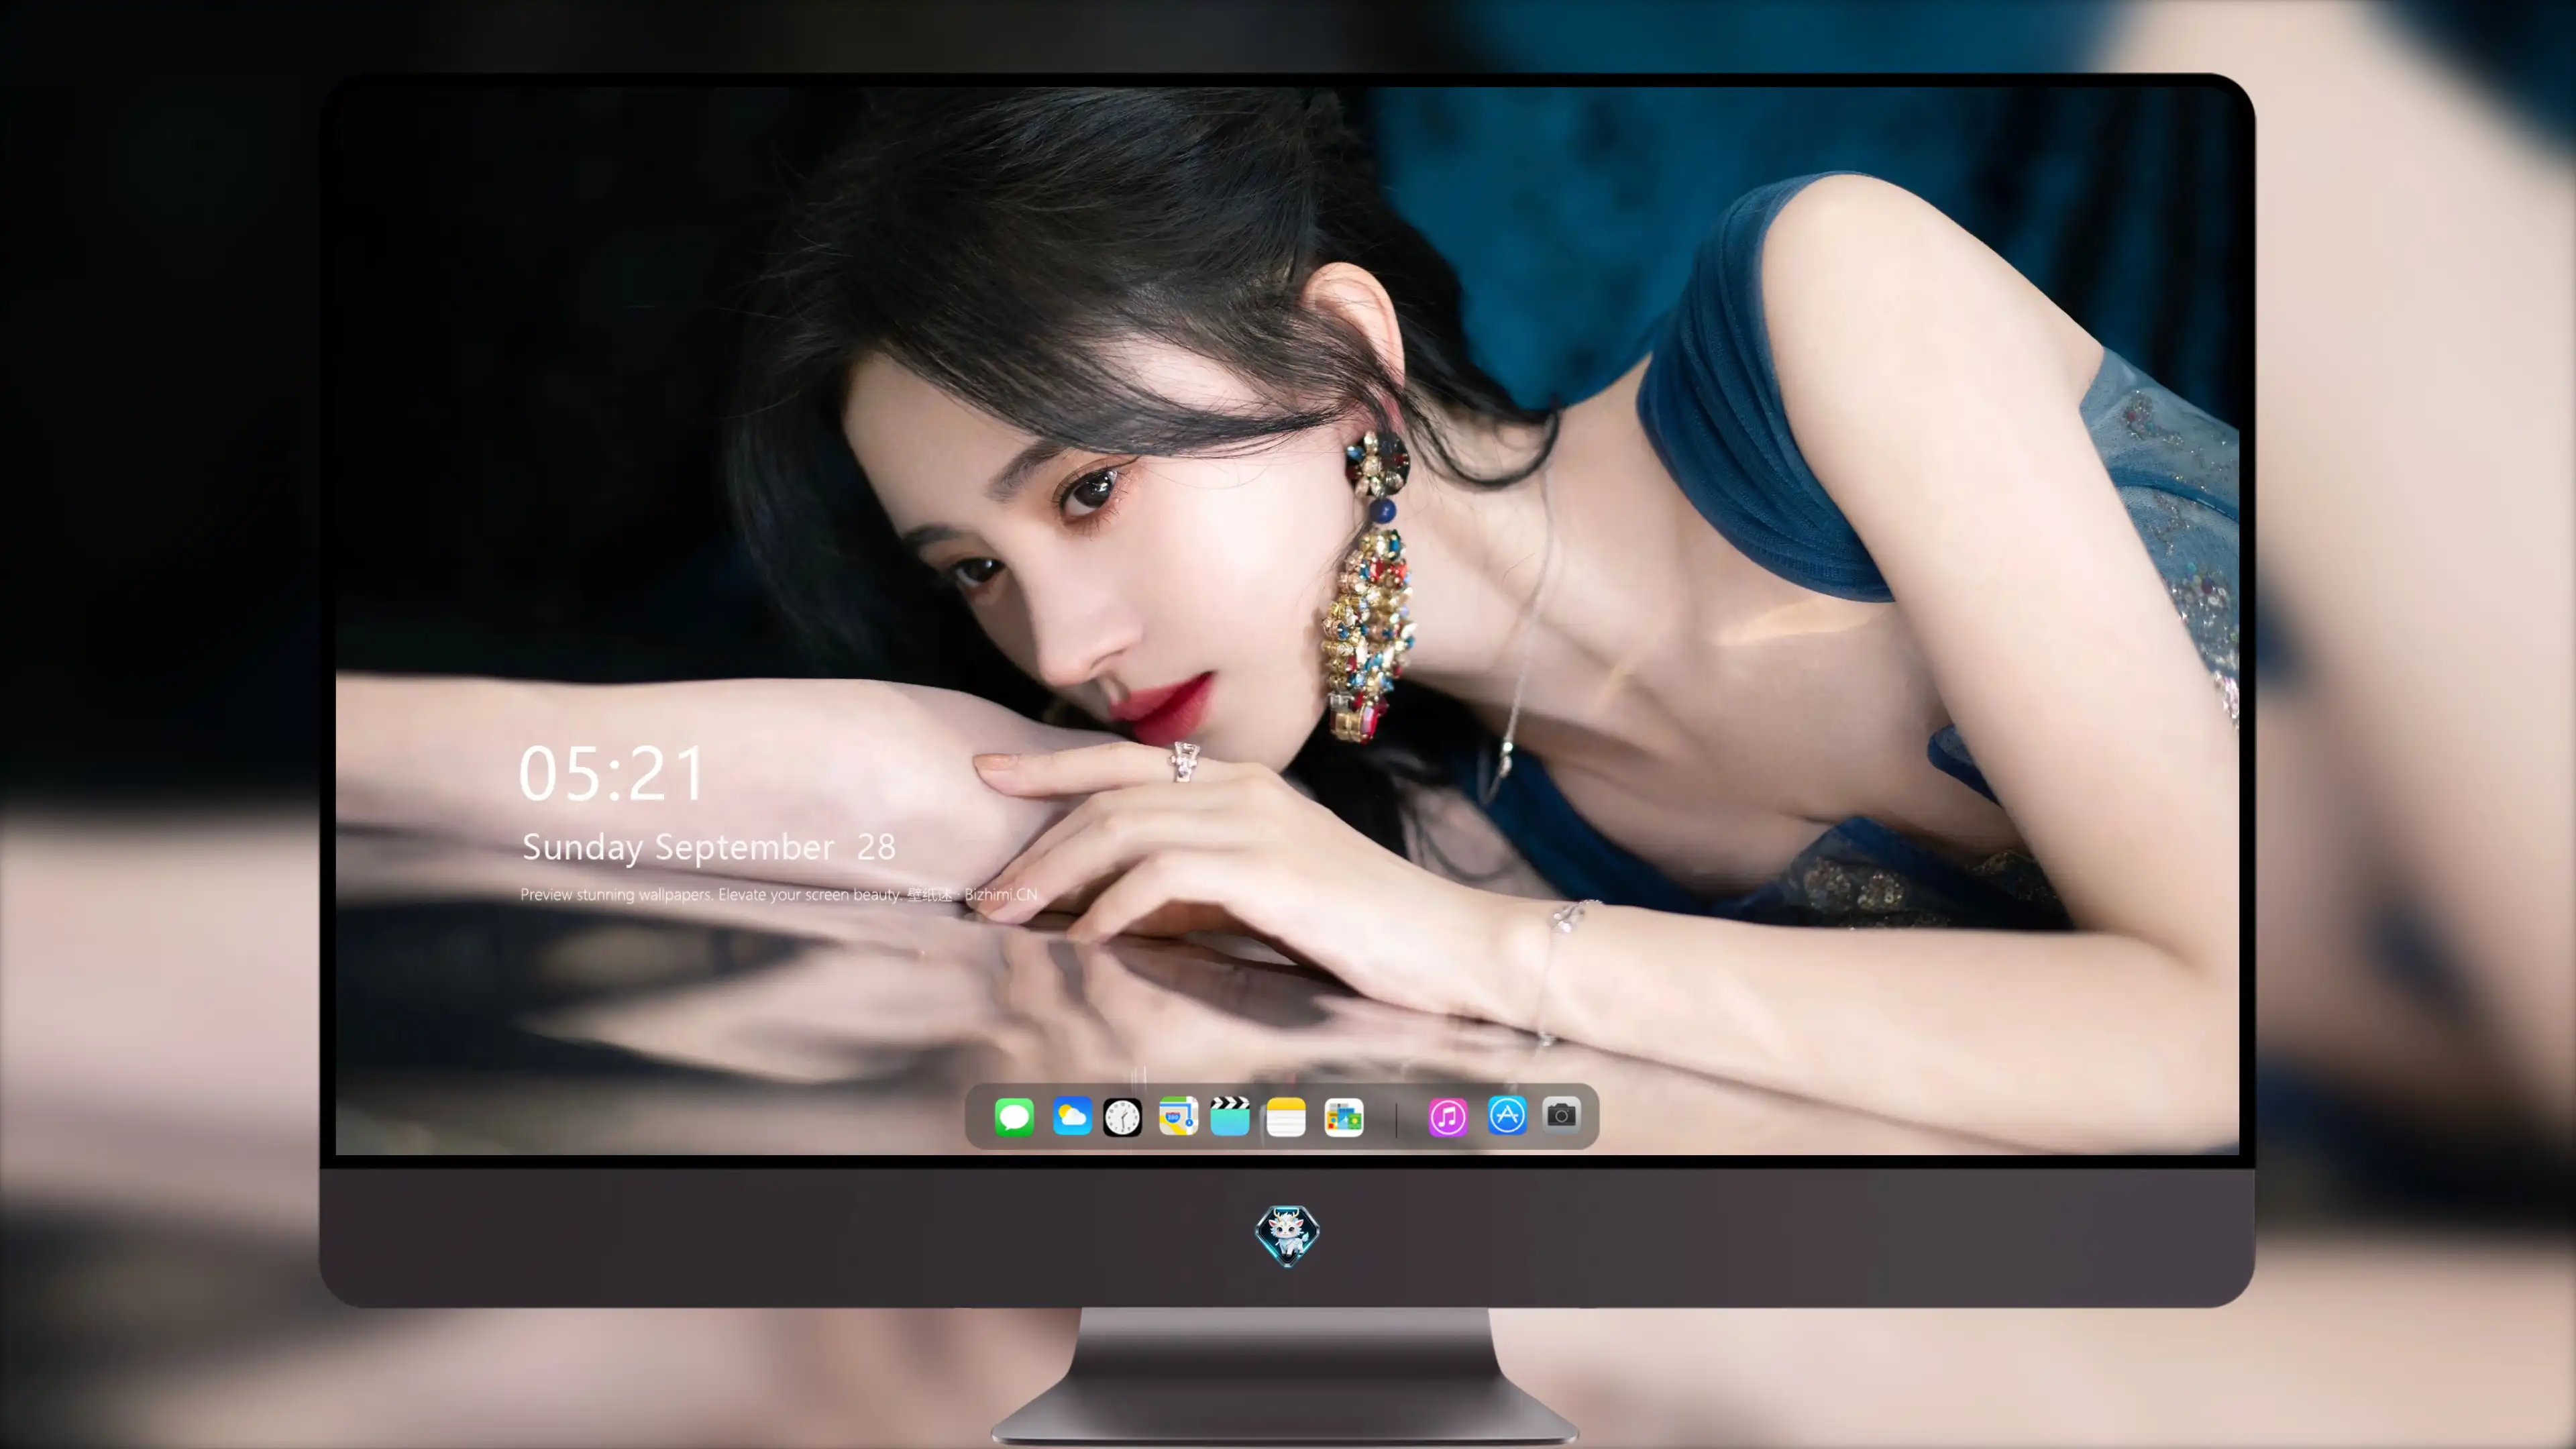Screen dimensions: 2576x1449
Task: Open the blue App Store icon
Action: [1507, 1115]
